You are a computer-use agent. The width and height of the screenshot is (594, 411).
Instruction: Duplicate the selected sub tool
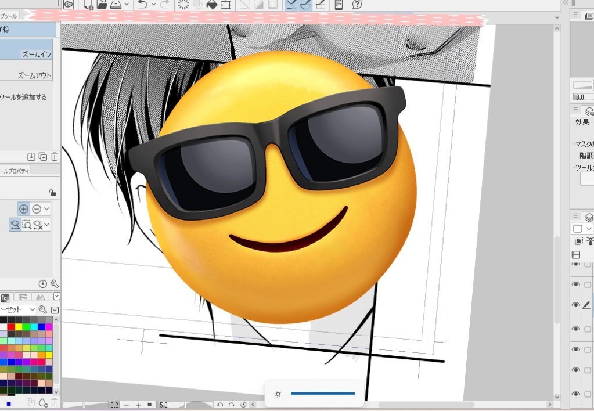point(43,156)
